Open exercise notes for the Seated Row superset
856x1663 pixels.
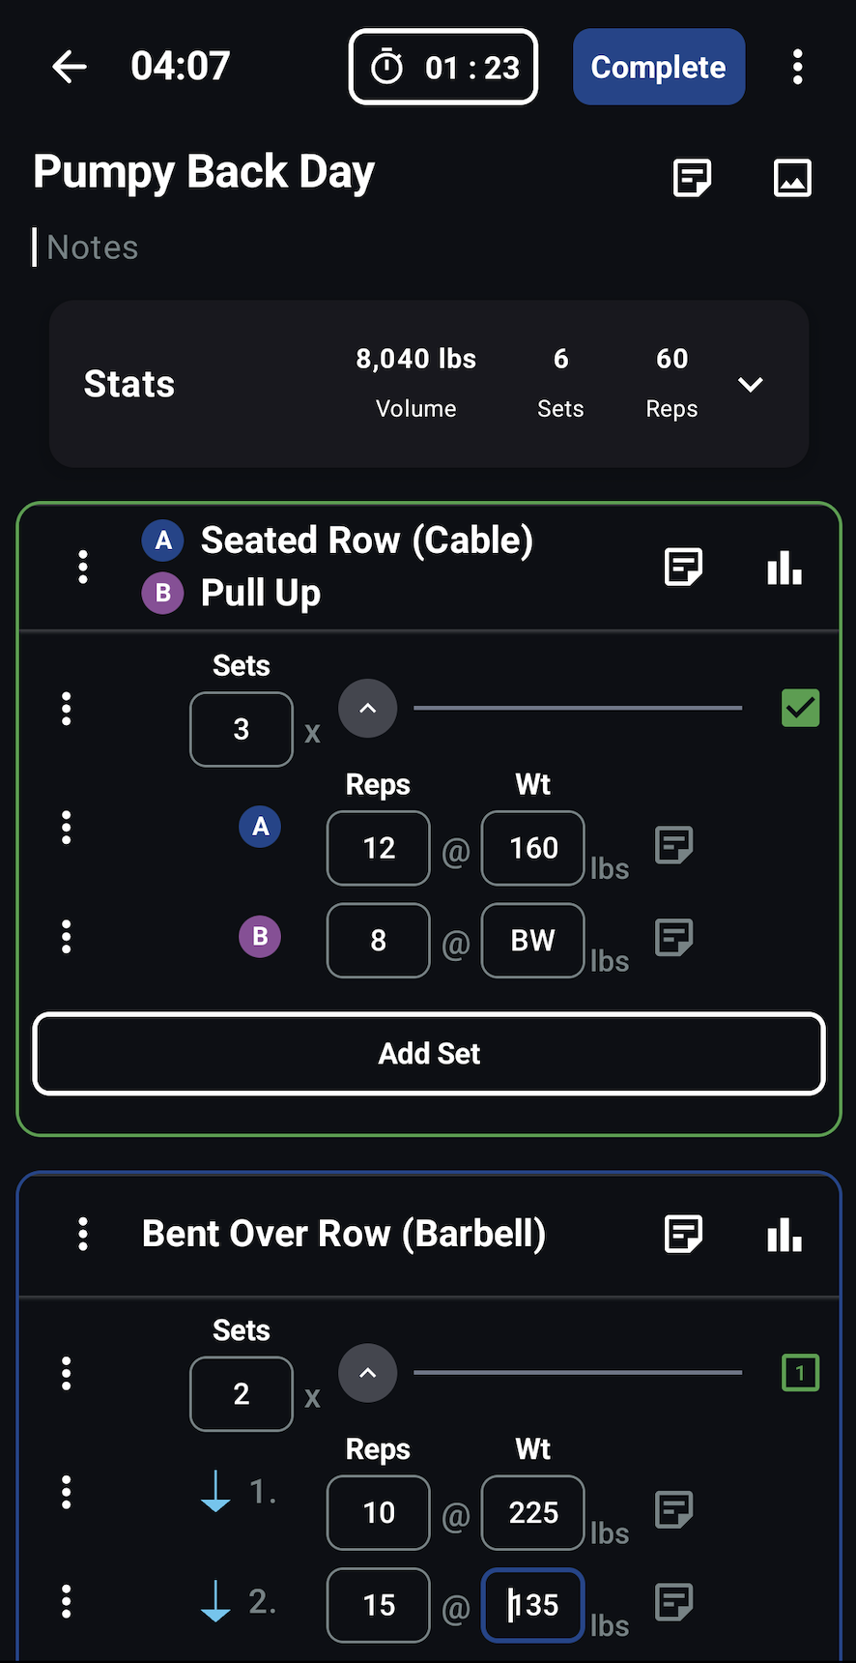[683, 568]
